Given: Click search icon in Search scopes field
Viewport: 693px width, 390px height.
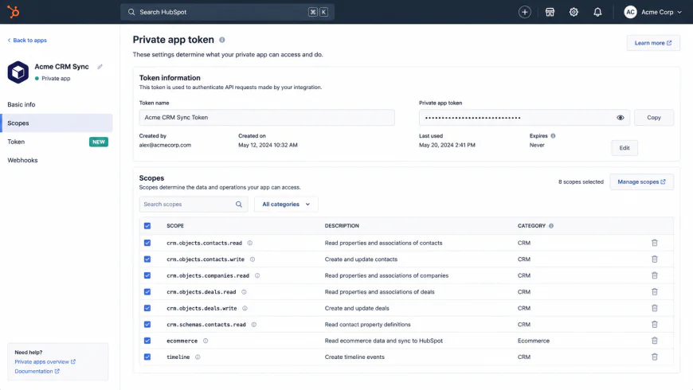Looking at the screenshot, I should [239, 204].
